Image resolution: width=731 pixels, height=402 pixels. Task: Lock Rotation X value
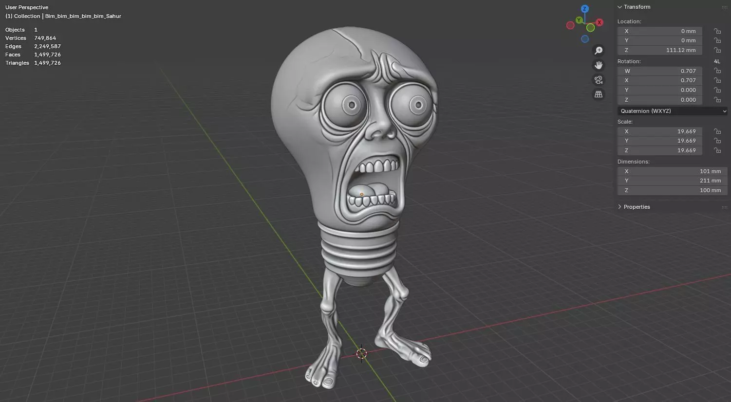(717, 80)
